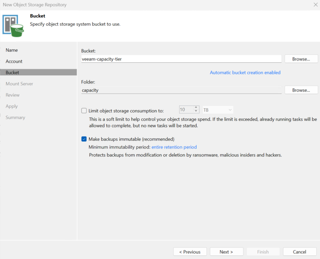320x259 pixels.
Task: Go to the Account wizard step
Action: click(14, 61)
